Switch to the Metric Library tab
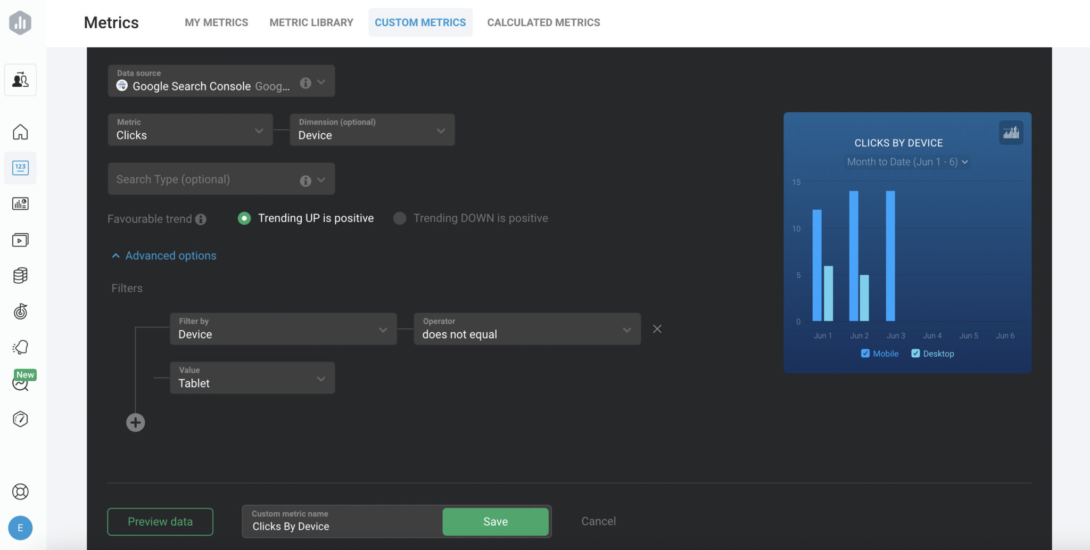This screenshot has width=1090, height=550. [311, 22]
